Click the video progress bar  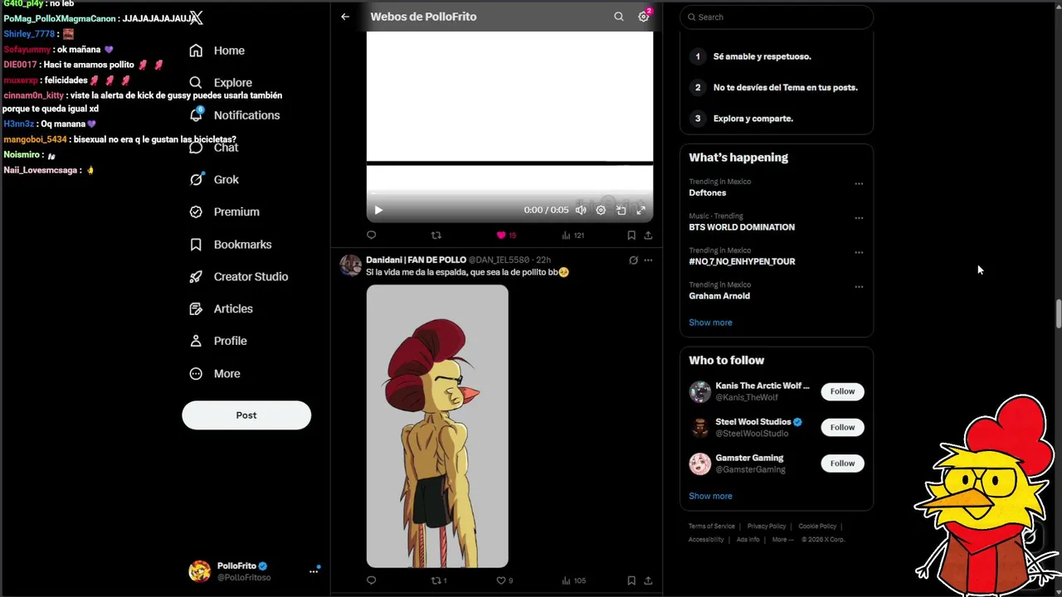pyautogui.click(x=509, y=196)
